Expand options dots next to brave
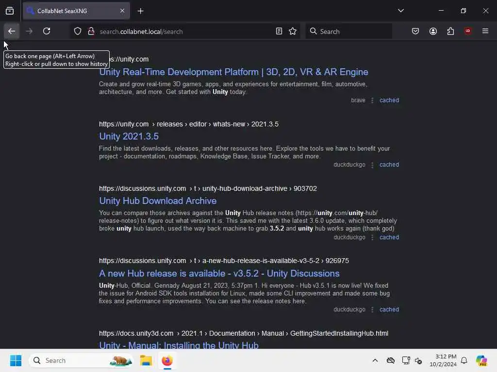Viewport: 497px width, 372px height. pyautogui.click(x=372, y=100)
